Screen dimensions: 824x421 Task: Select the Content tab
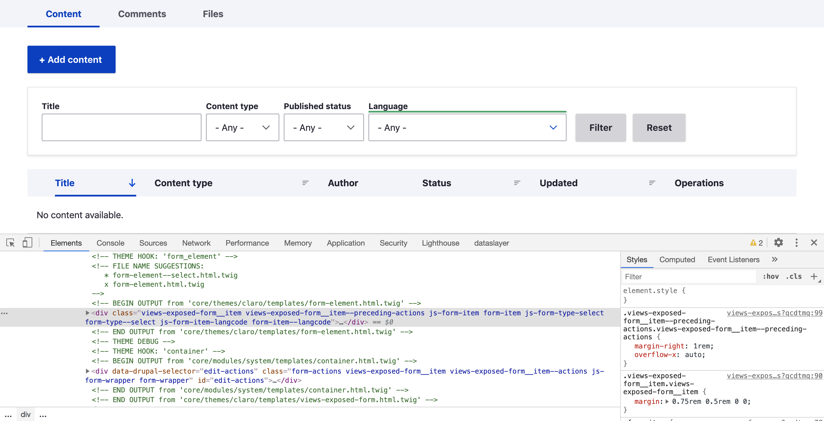(x=63, y=14)
